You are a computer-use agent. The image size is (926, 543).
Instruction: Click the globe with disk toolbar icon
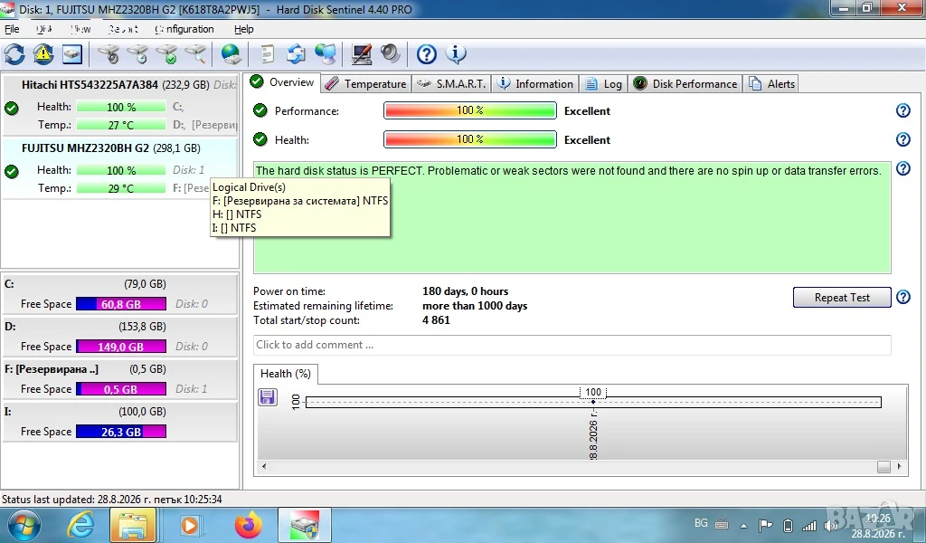tap(231, 54)
